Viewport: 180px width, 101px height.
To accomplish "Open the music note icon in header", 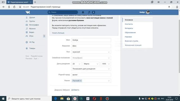I will coord(89,12).
